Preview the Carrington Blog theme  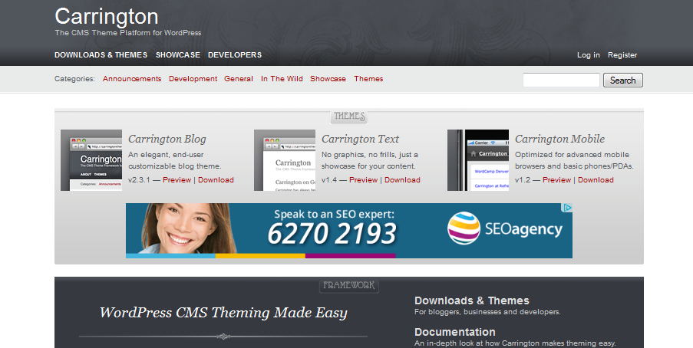click(177, 179)
